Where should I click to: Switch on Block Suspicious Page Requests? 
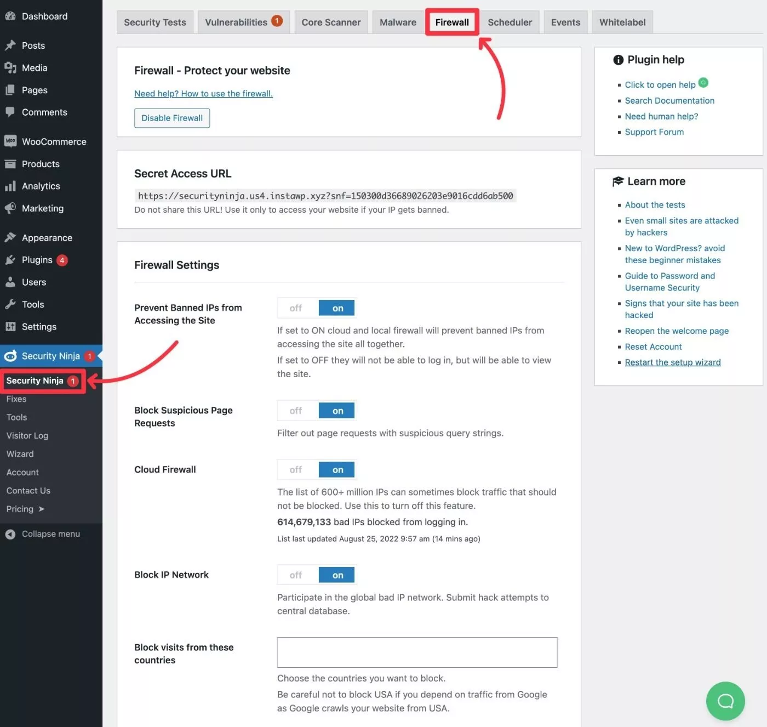[337, 411]
